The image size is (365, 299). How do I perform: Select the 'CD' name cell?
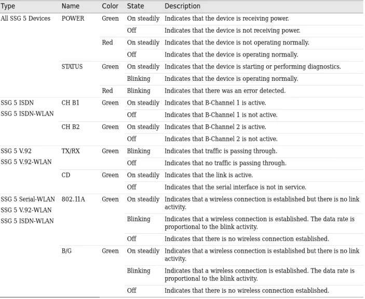(66, 175)
